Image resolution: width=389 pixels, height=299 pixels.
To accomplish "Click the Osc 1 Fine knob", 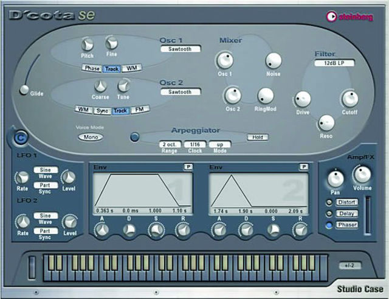I will [x=112, y=43].
